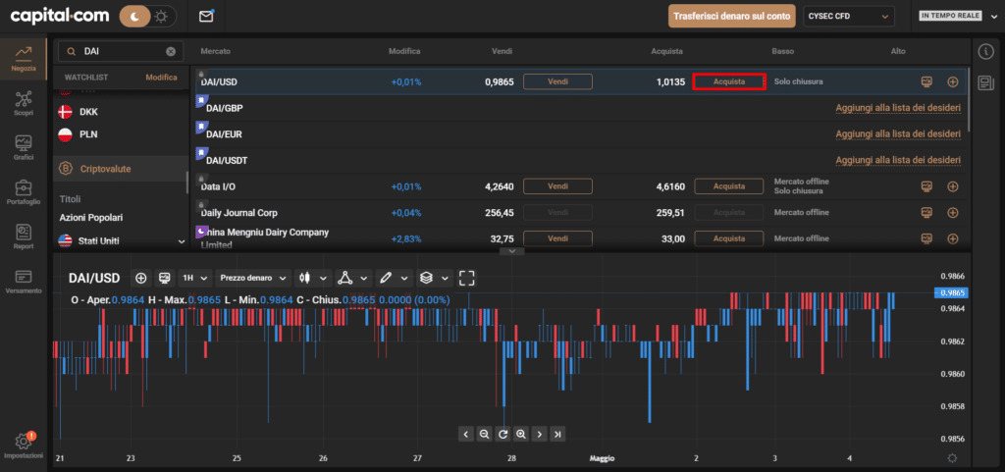The height and width of the screenshot is (472, 1005).
Task: Click Modifica next to WATCHLIST
Action: (x=161, y=77)
